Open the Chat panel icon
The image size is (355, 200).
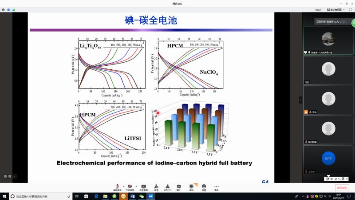coord(179,187)
